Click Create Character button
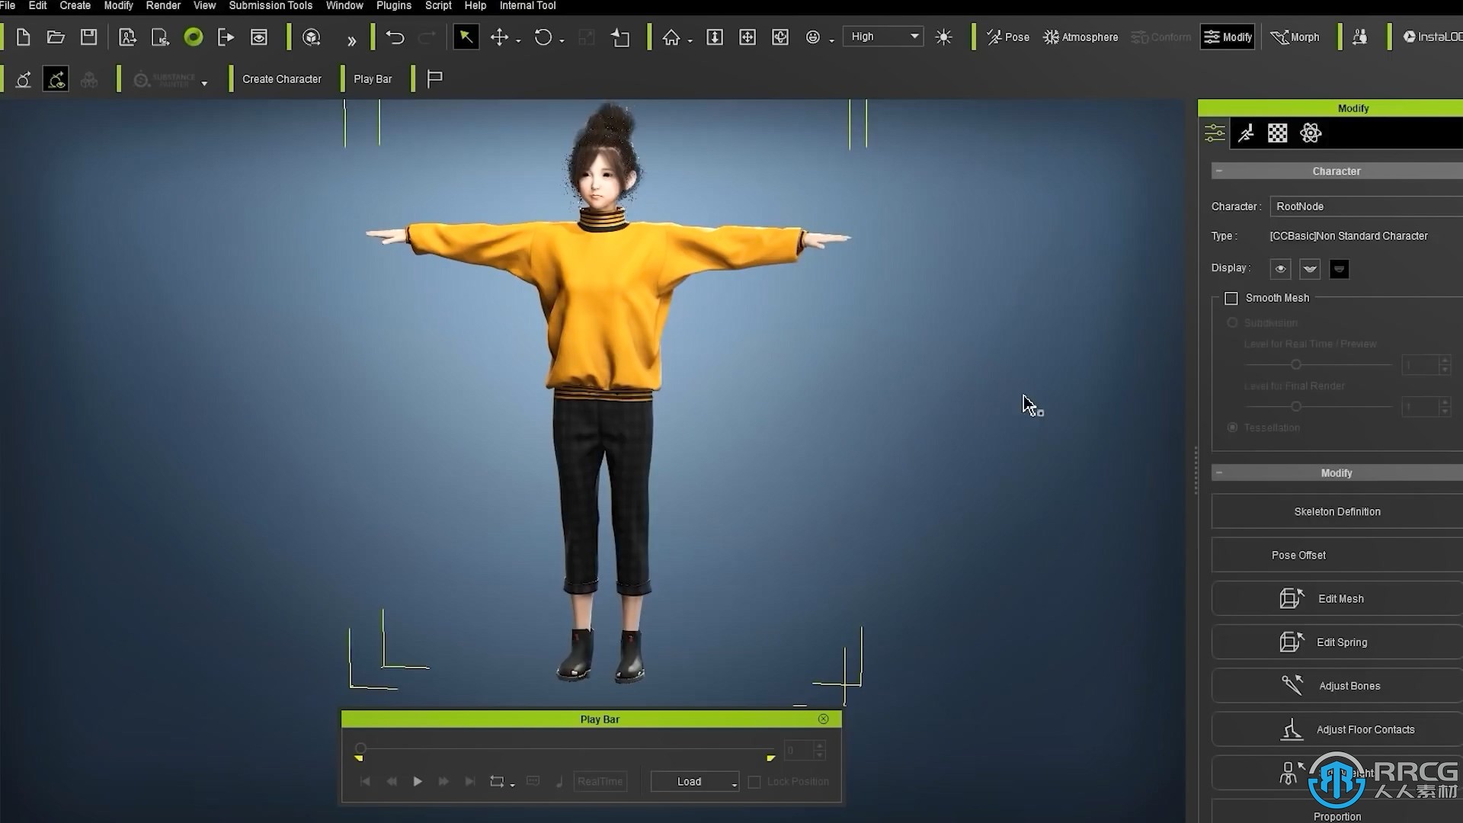This screenshot has height=823, width=1463. pos(281,78)
